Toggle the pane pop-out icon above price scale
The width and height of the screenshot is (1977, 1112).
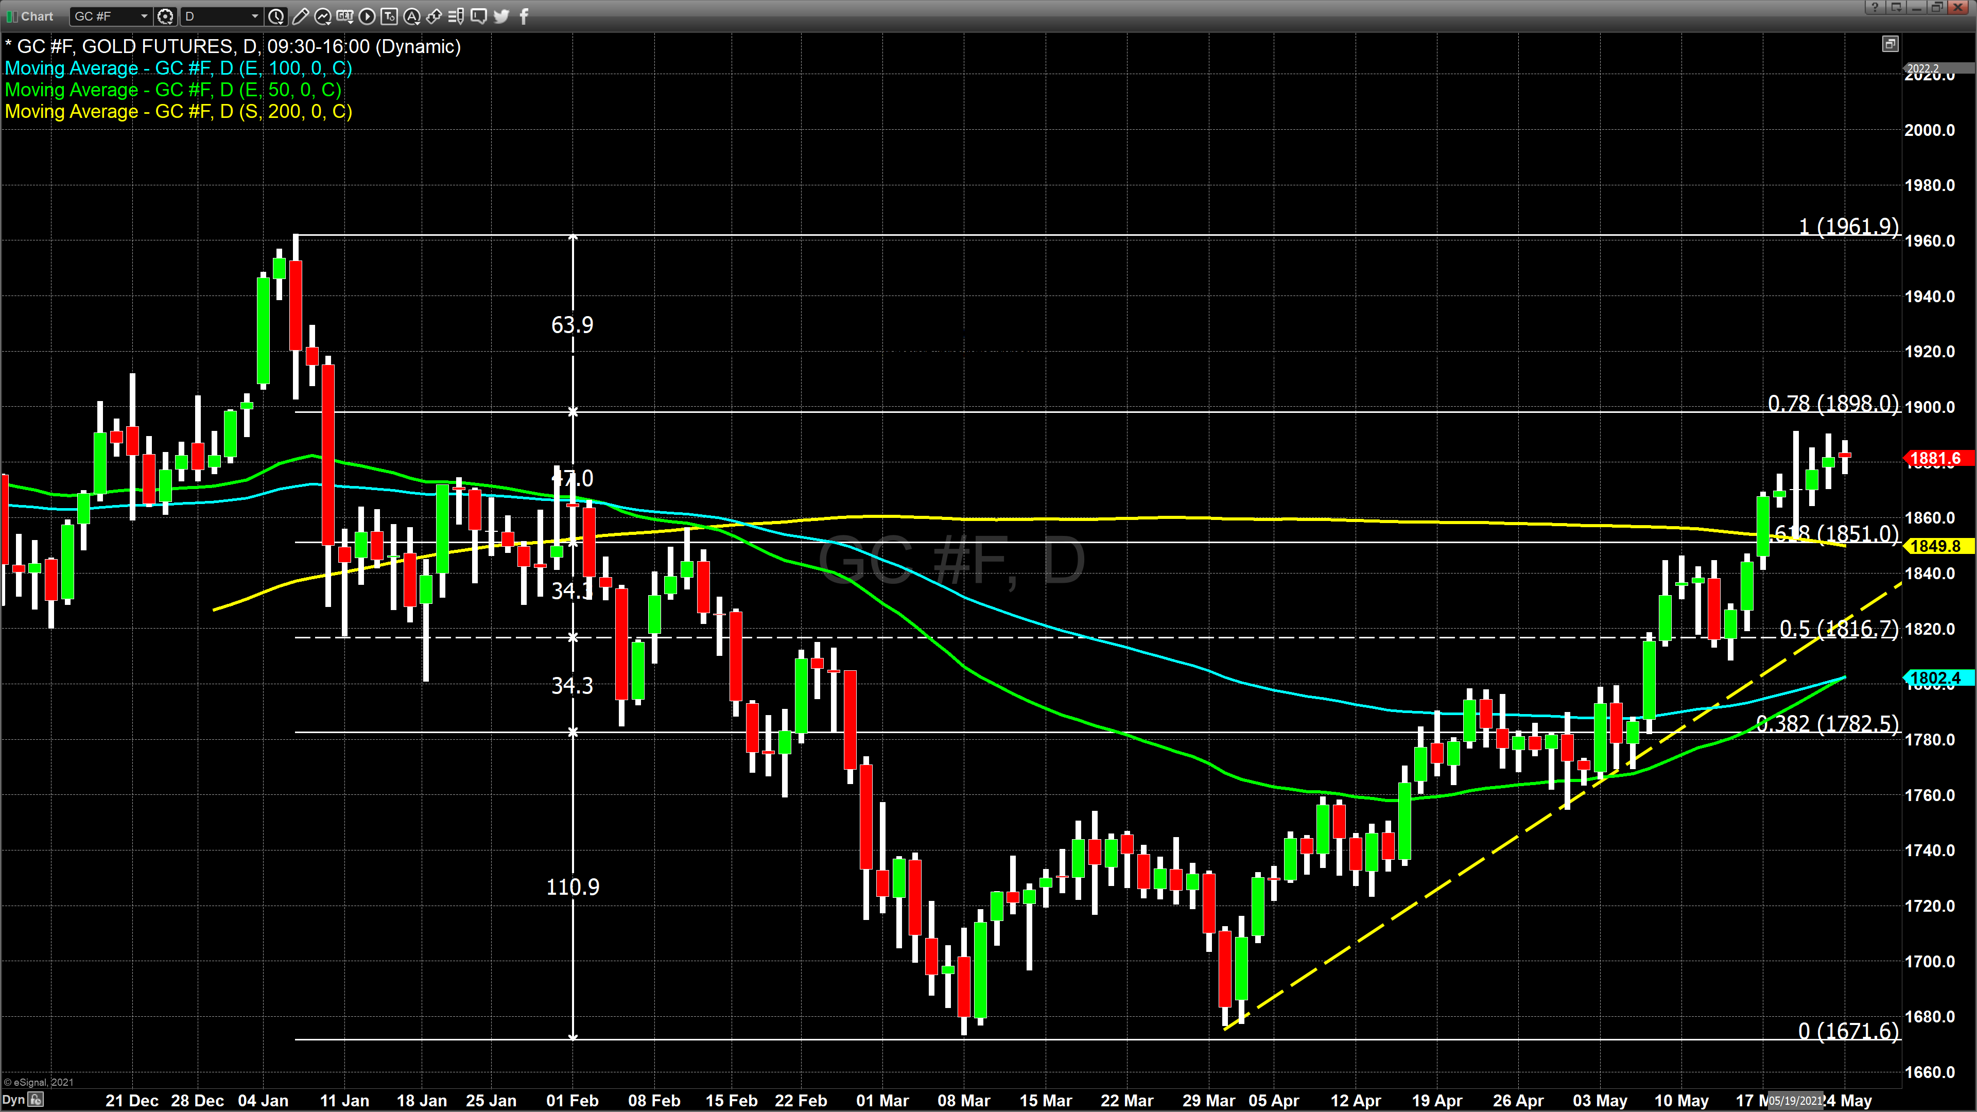click(x=1891, y=44)
